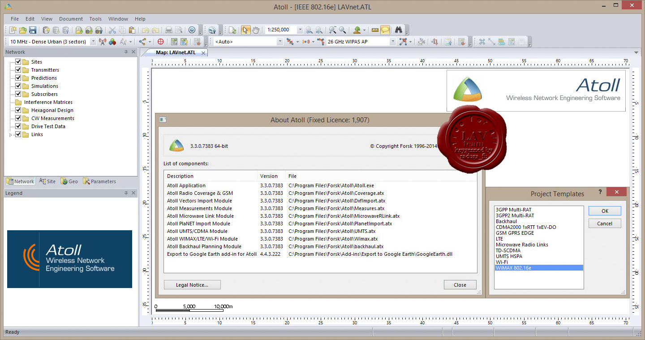This screenshot has width=645, height=340.
Task: Activate the hand pan tool
Action: [x=256, y=30]
